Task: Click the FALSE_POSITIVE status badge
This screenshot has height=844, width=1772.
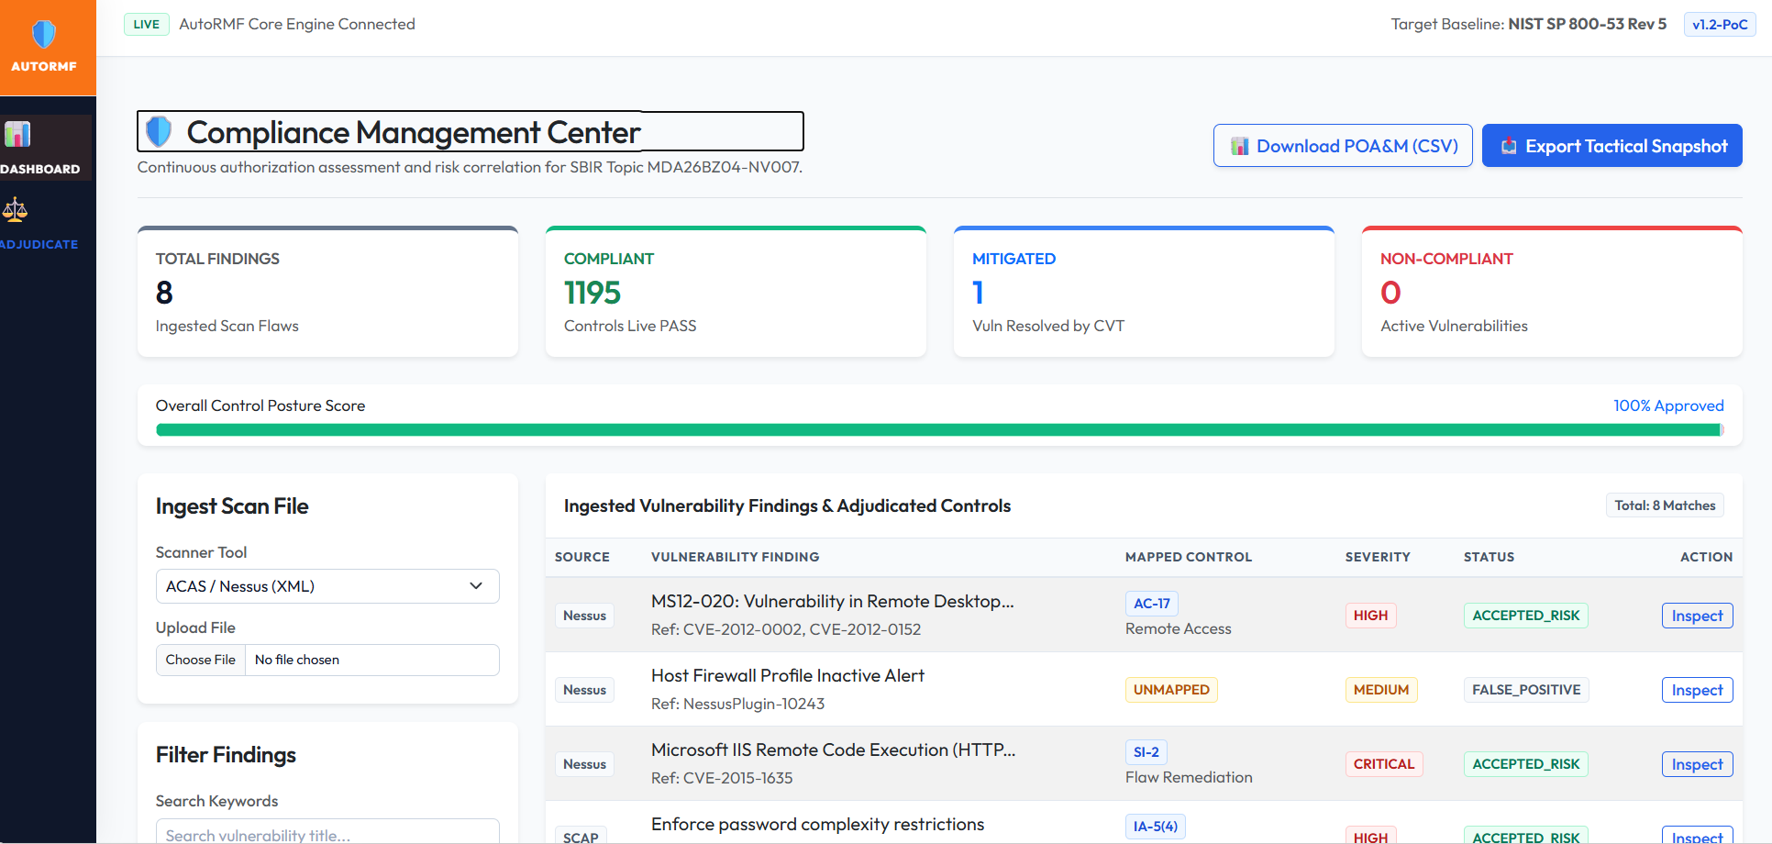Action: [x=1526, y=690]
